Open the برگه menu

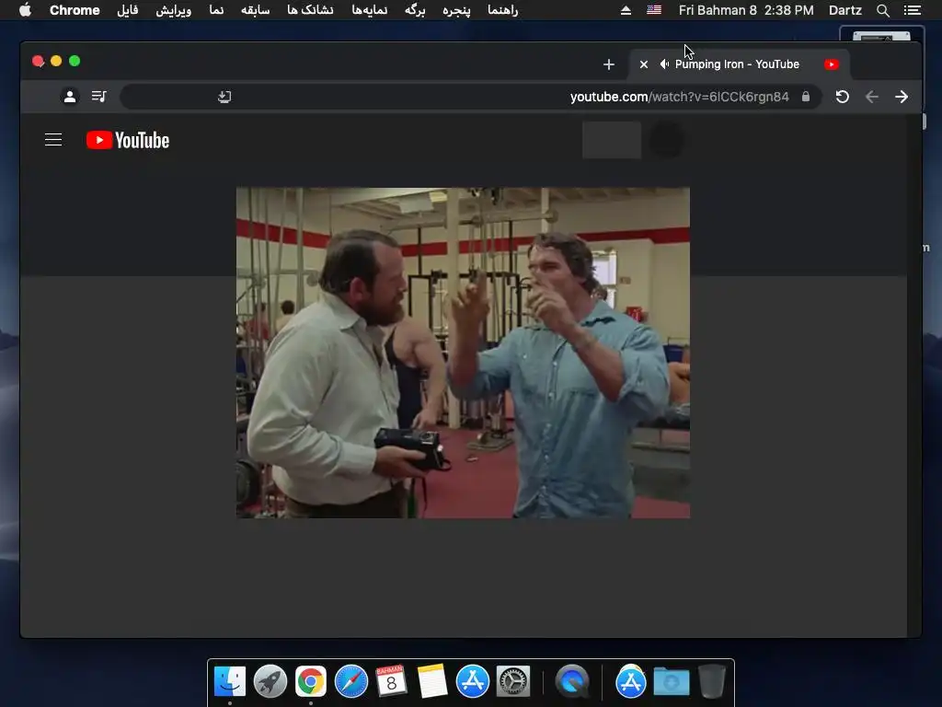(415, 10)
